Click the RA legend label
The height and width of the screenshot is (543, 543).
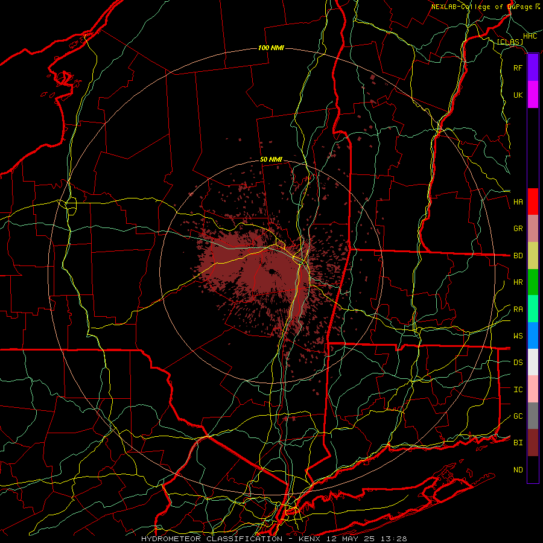(518, 310)
